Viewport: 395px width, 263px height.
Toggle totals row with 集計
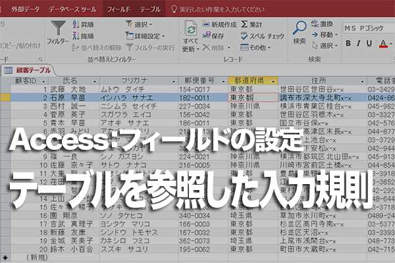click(x=251, y=24)
